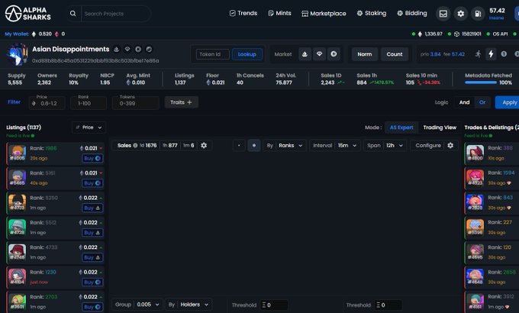The height and width of the screenshot is (313, 519).
Task: Click the Alpha Sharks logo
Action: coord(28,14)
